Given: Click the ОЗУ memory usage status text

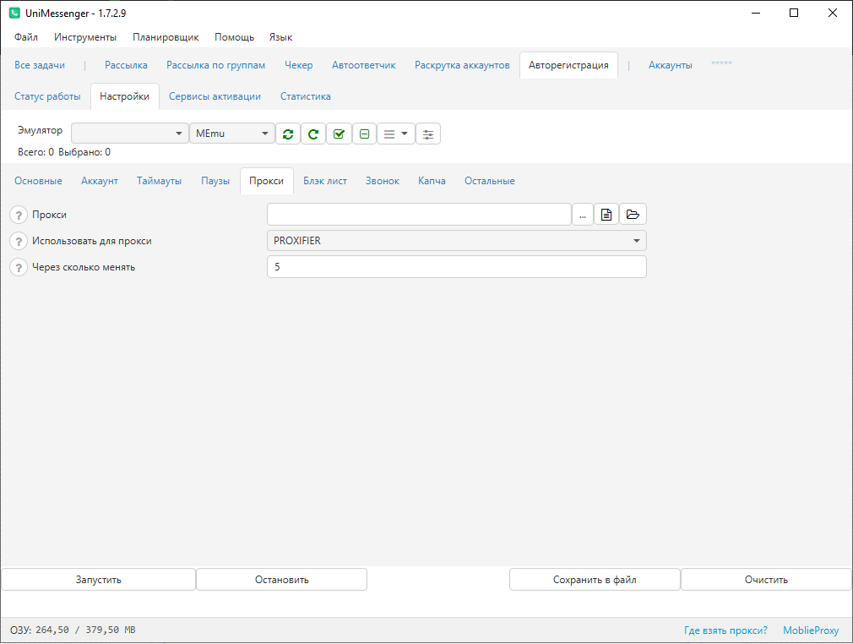Looking at the screenshot, I should click(x=73, y=630).
